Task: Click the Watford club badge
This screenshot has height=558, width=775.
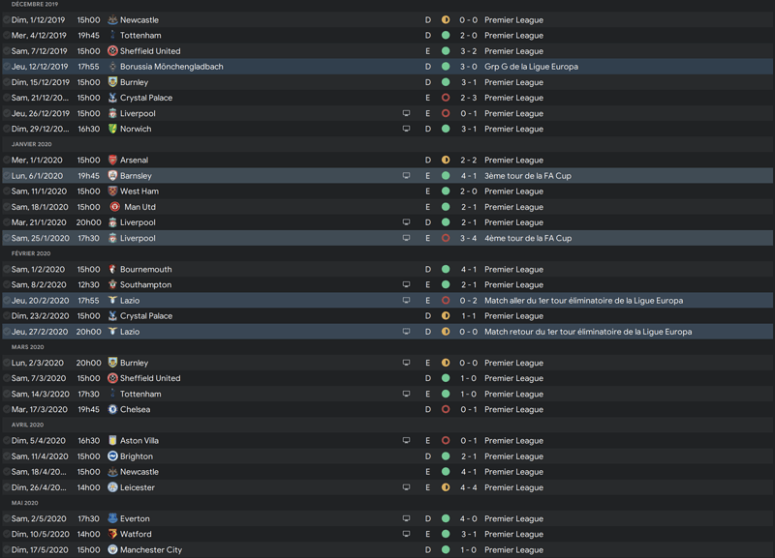Action: [112, 535]
